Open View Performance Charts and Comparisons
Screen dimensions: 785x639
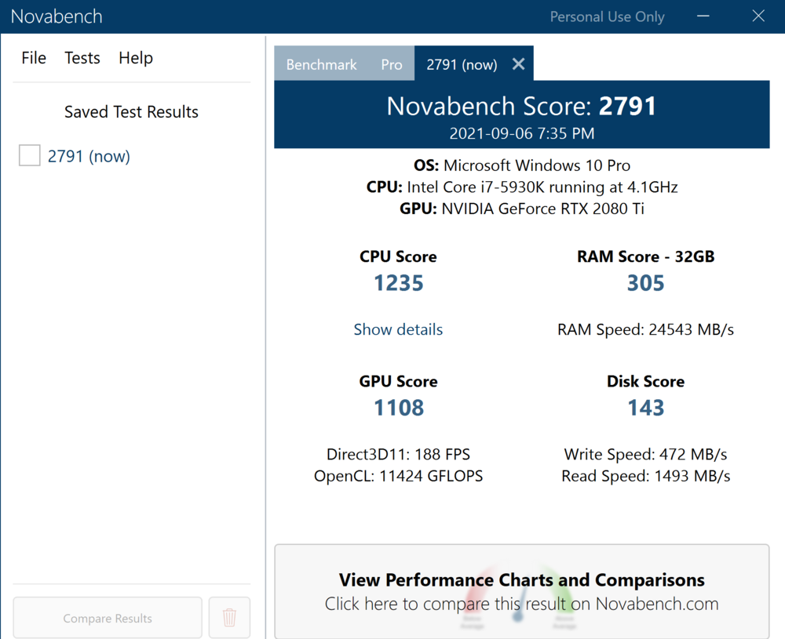coord(521,591)
